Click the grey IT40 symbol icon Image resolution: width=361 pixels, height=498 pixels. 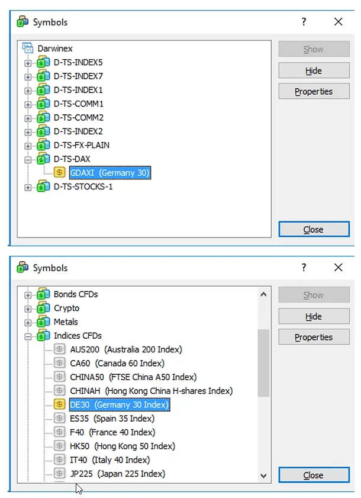(59, 460)
